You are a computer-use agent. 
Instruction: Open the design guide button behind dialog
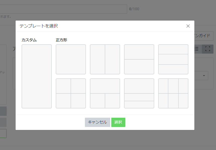point(204,36)
